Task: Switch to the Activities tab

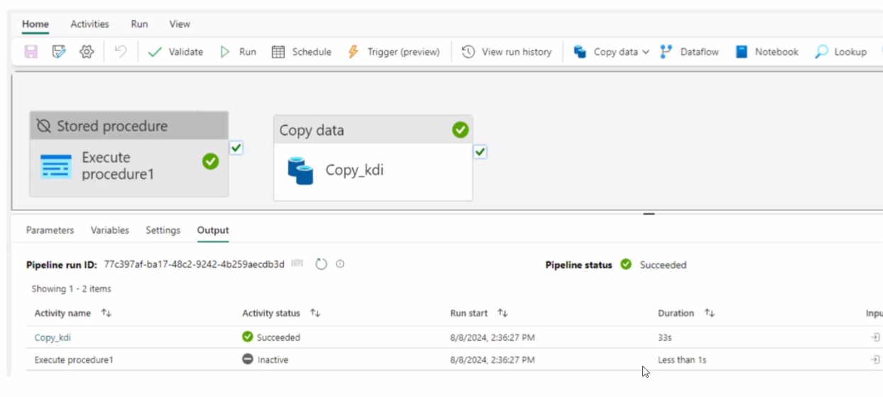Action: 90,24
